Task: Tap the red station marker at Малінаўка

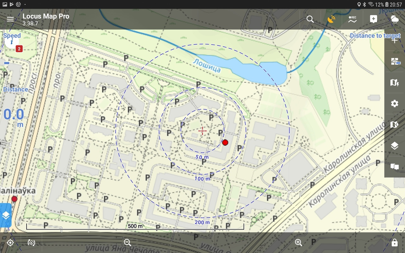Action: point(14,199)
